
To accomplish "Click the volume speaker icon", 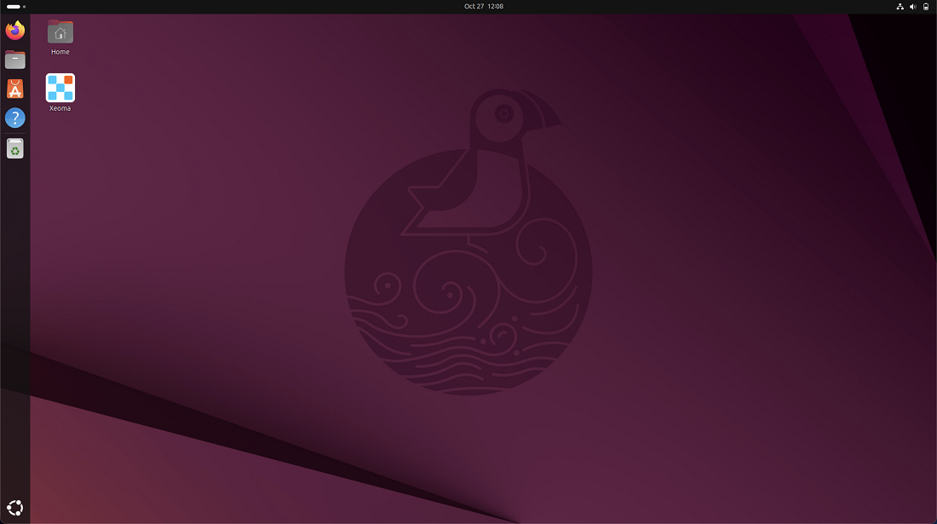I will pos(913,6).
